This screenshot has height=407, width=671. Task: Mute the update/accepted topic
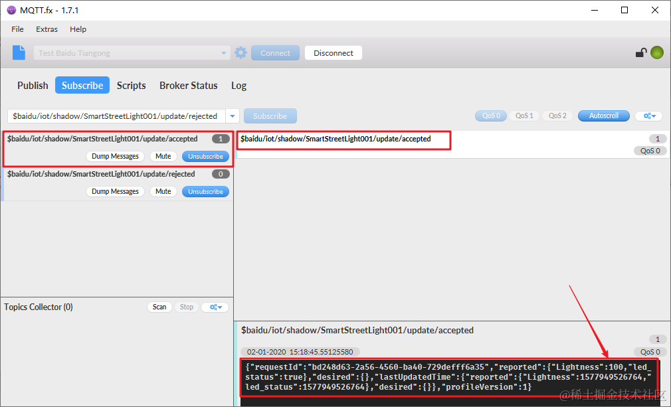[x=163, y=157]
